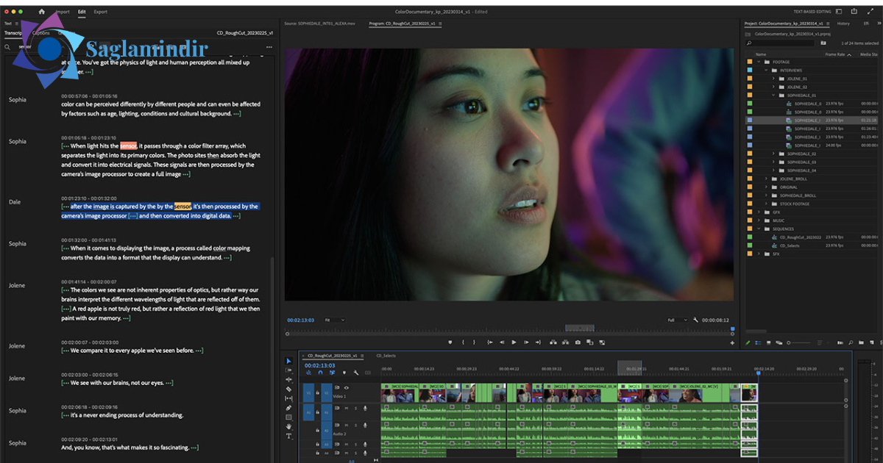Click the FOOTAGE bin color label swatch
Screen dimensions: 883x463
point(750,62)
